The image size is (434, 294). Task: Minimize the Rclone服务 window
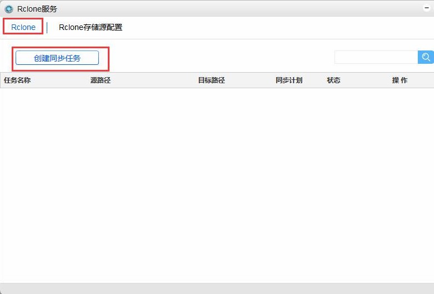[x=426, y=9]
